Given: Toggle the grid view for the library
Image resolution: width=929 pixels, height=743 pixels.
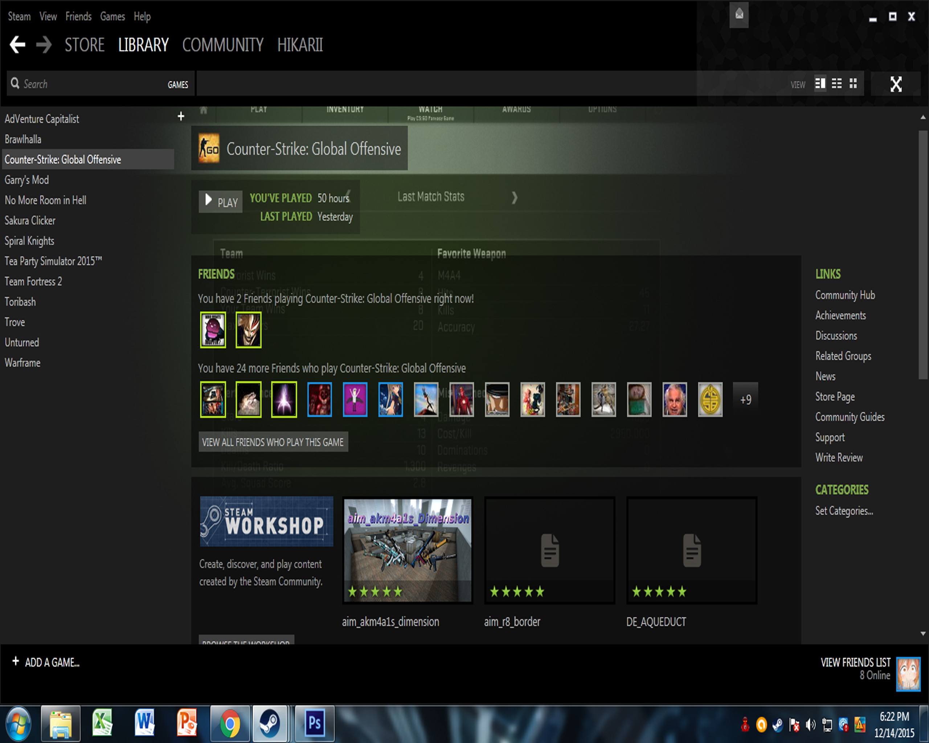Looking at the screenshot, I should click(x=853, y=83).
